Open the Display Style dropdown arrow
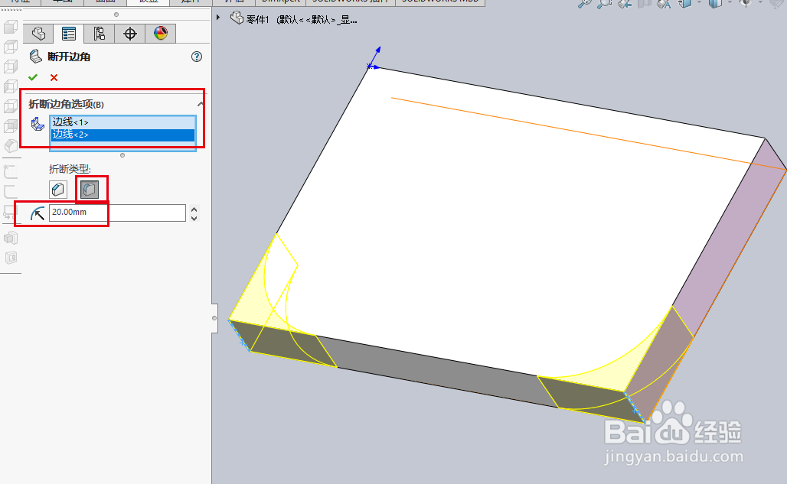This screenshot has height=484, width=787. coord(730,5)
